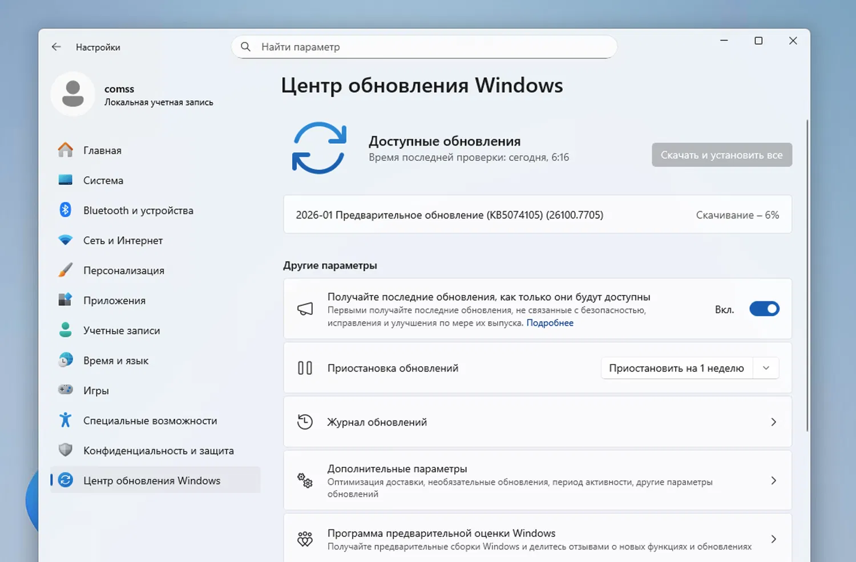Close the Настройки window

[x=793, y=41]
